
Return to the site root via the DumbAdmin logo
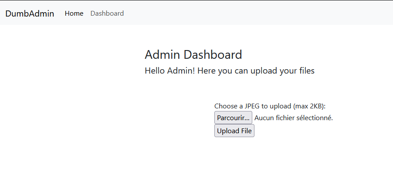(x=30, y=13)
